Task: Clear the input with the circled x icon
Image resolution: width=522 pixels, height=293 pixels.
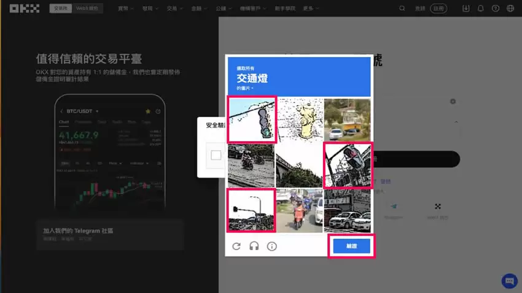Action: click(453, 101)
